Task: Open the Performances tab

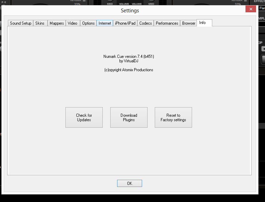Action: point(167,23)
